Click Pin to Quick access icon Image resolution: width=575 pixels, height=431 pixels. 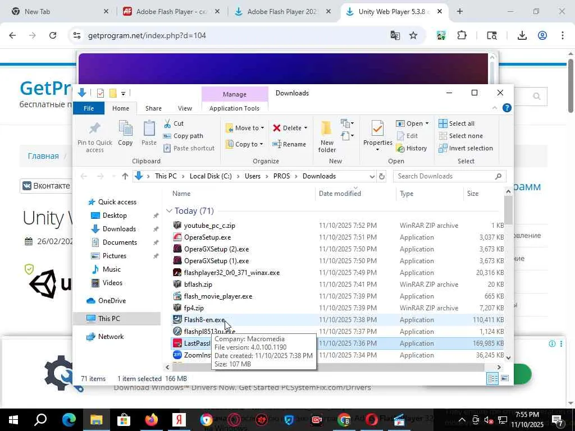[x=94, y=129]
